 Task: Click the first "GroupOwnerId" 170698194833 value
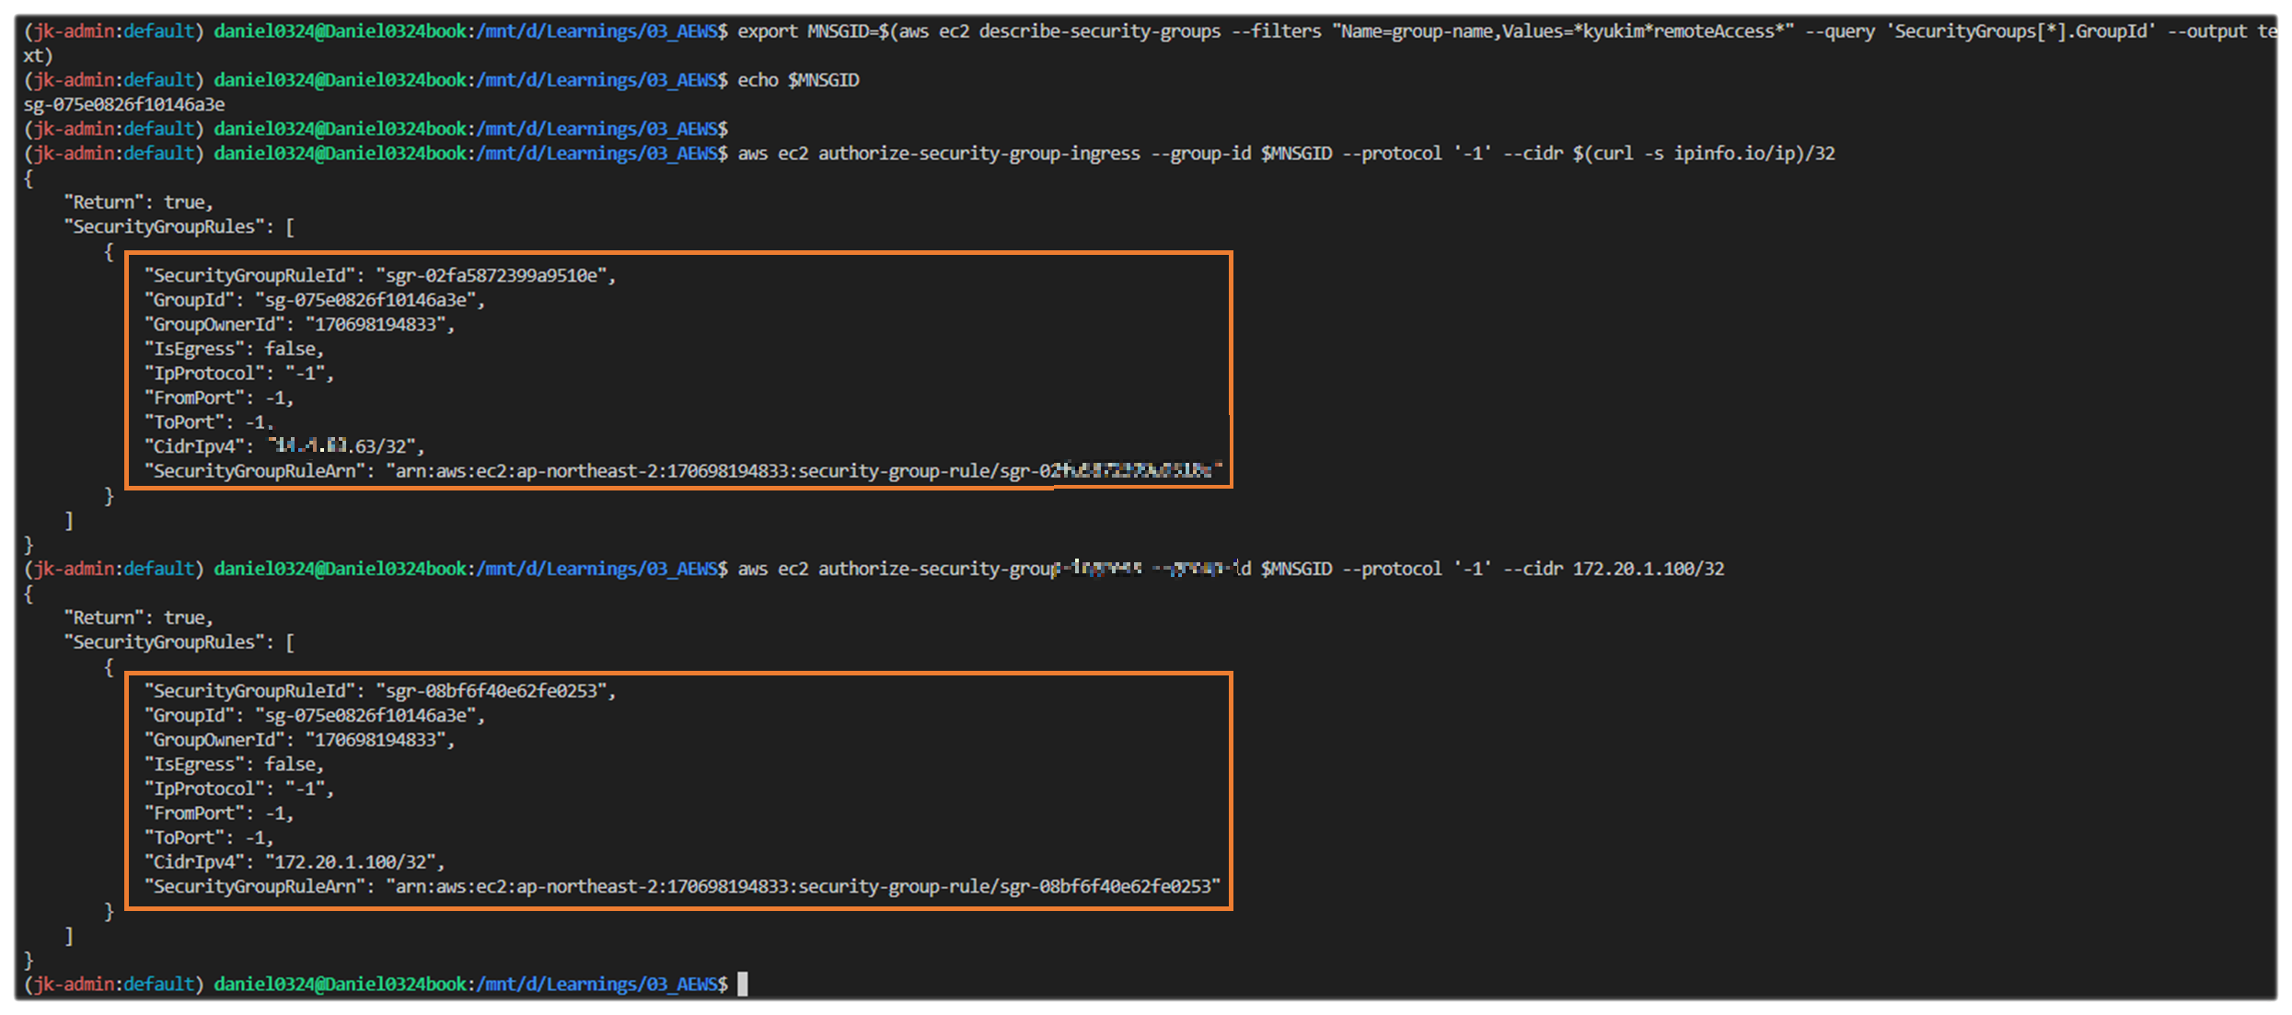[379, 324]
